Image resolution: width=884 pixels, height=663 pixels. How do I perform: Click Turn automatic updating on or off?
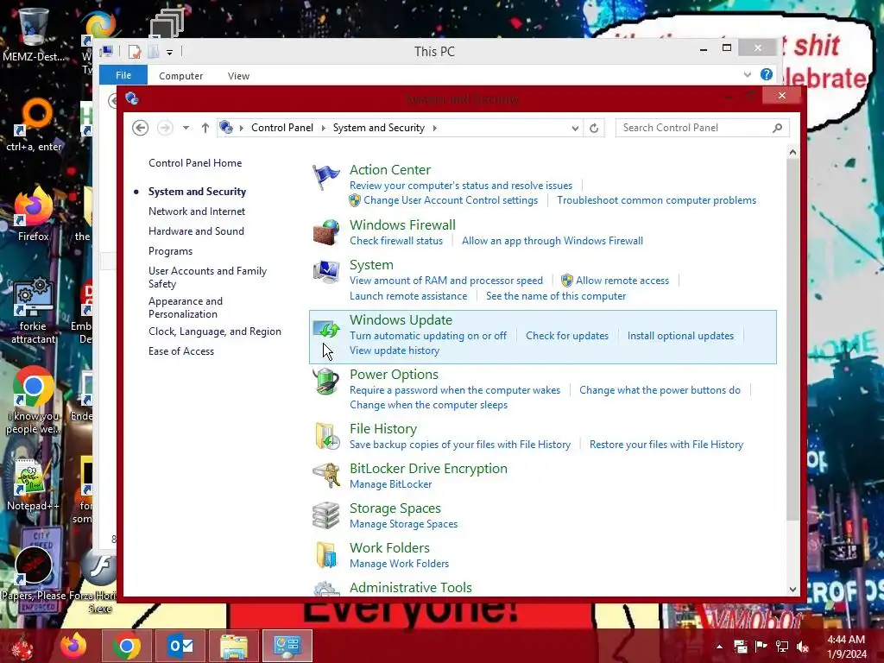click(x=428, y=336)
